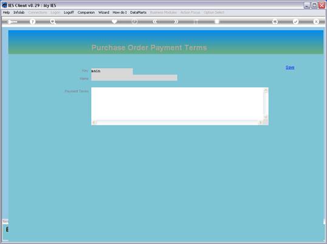327x244 pixels.
Task: Click the key icon in the toolbar
Action: [12, 22]
